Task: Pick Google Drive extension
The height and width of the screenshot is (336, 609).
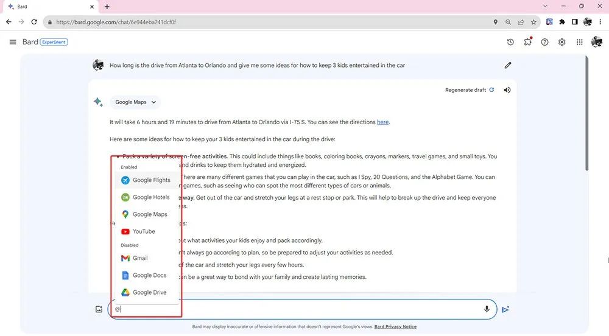Action: (147, 292)
